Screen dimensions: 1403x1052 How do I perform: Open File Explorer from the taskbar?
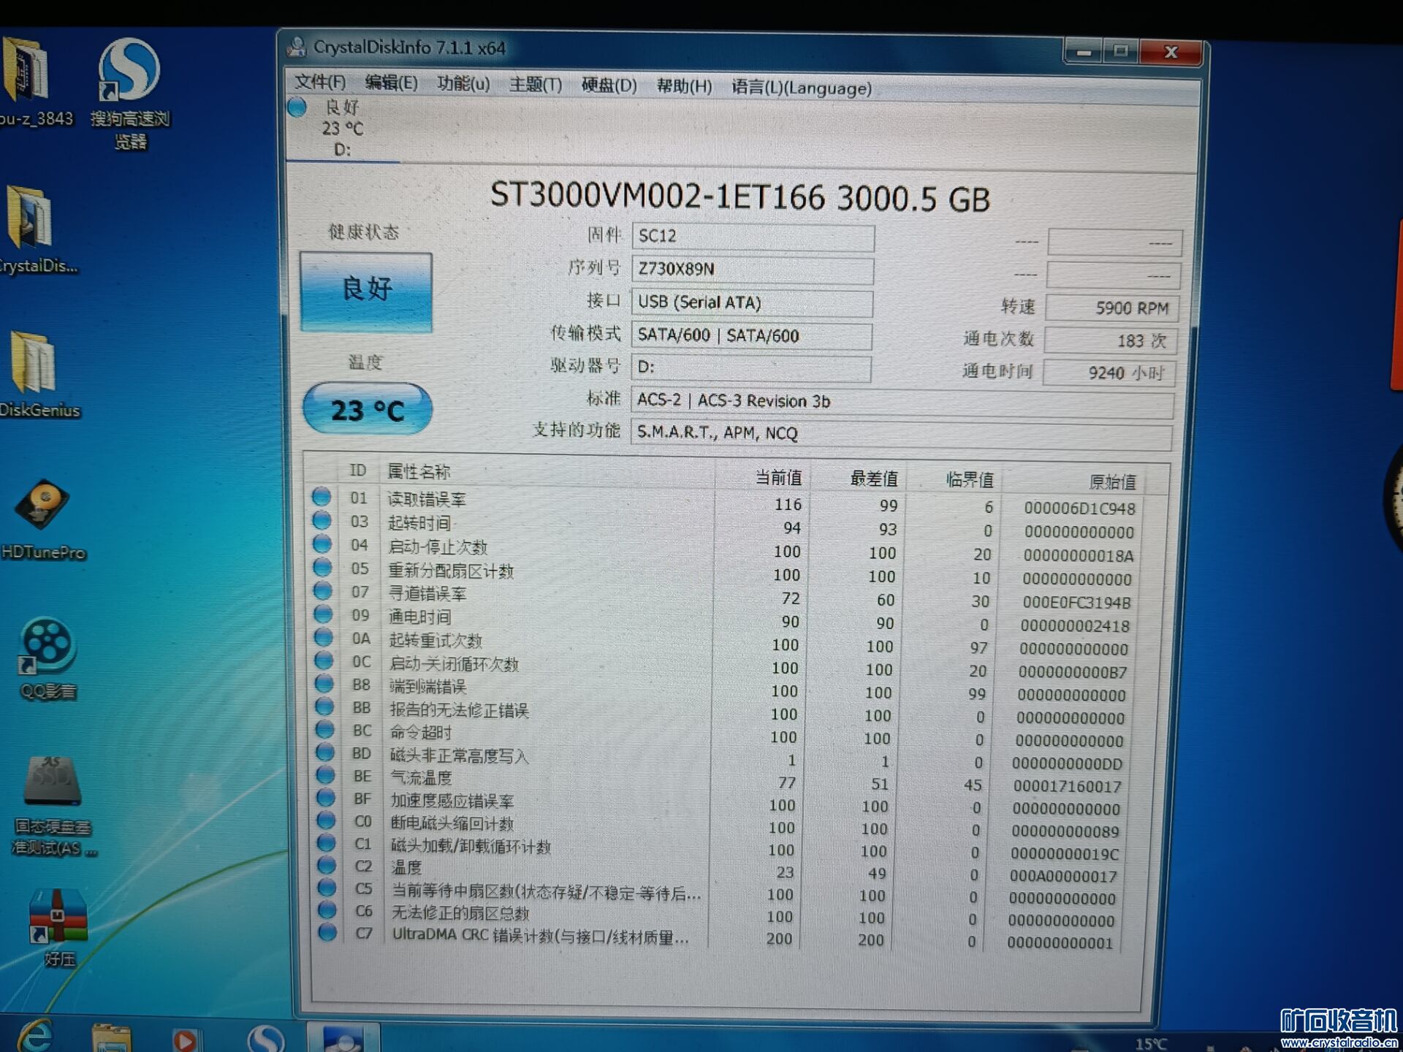click(x=111, y=1037)
